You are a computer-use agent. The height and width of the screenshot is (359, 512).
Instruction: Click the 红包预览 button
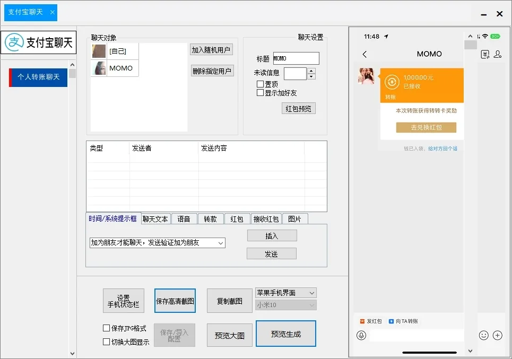[299, 108]
